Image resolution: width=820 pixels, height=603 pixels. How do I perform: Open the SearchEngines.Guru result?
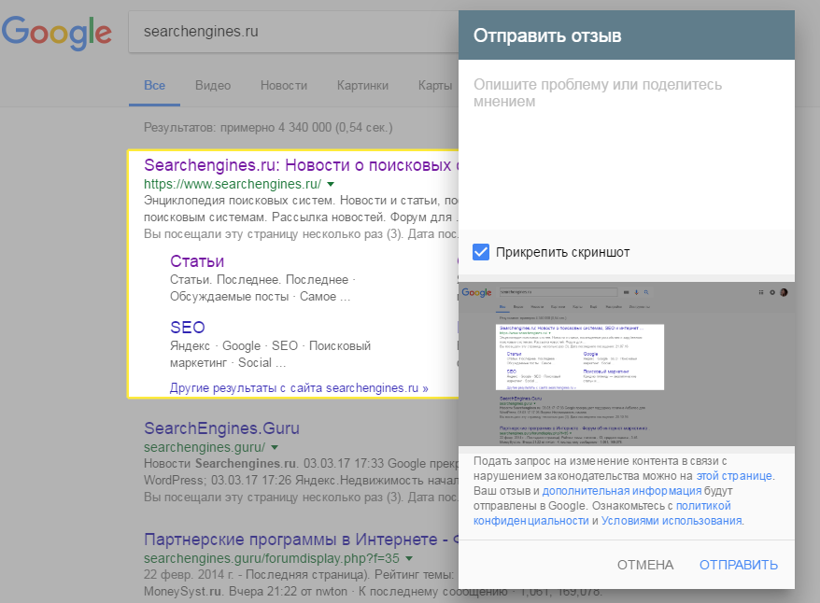pyautogui.click(x=221, y=428)
